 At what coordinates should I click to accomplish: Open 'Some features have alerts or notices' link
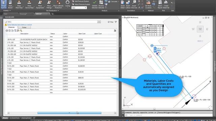(x=20, y=25)
